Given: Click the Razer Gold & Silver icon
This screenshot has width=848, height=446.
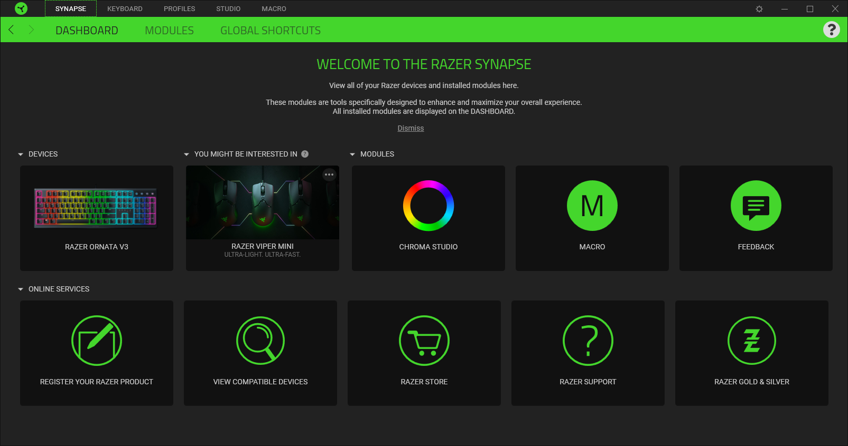Looking at the screenshot, I should click(x=752, y=341).
